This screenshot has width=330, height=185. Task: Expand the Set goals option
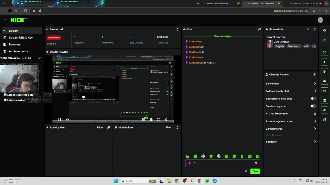click(315, 142)
